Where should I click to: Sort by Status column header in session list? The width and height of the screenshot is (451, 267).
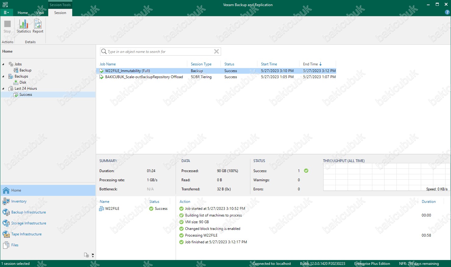tap(229, 64)
